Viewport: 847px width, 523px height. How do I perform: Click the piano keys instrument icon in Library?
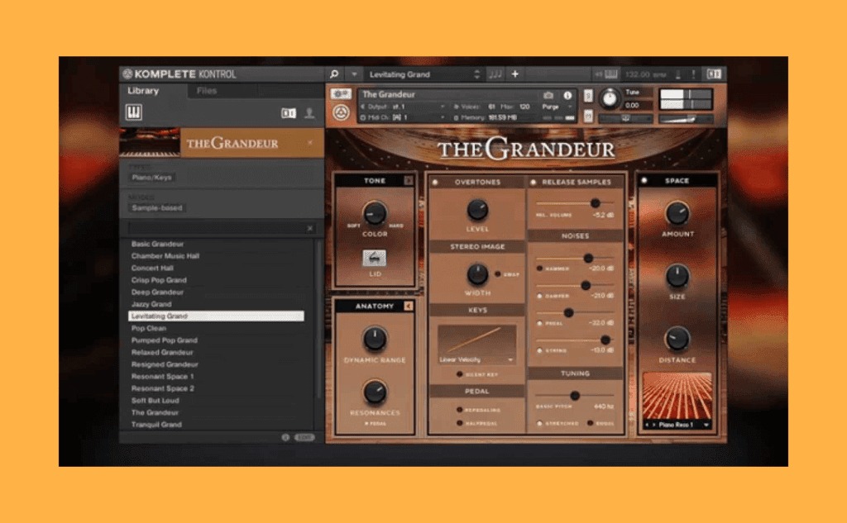click(134, 112)
